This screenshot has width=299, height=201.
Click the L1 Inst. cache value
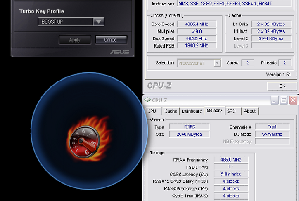[271, 31]
